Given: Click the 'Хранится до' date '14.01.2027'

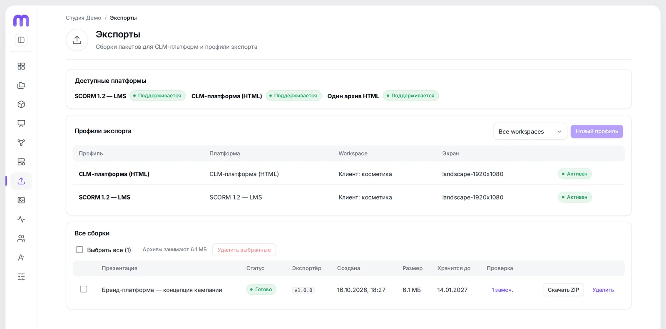Looking at the screenshot, I should point(452,290).
